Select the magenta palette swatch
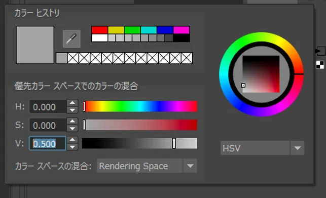This screenshot has height=198, width=326. pyautogui.click(x=182, y=30)
